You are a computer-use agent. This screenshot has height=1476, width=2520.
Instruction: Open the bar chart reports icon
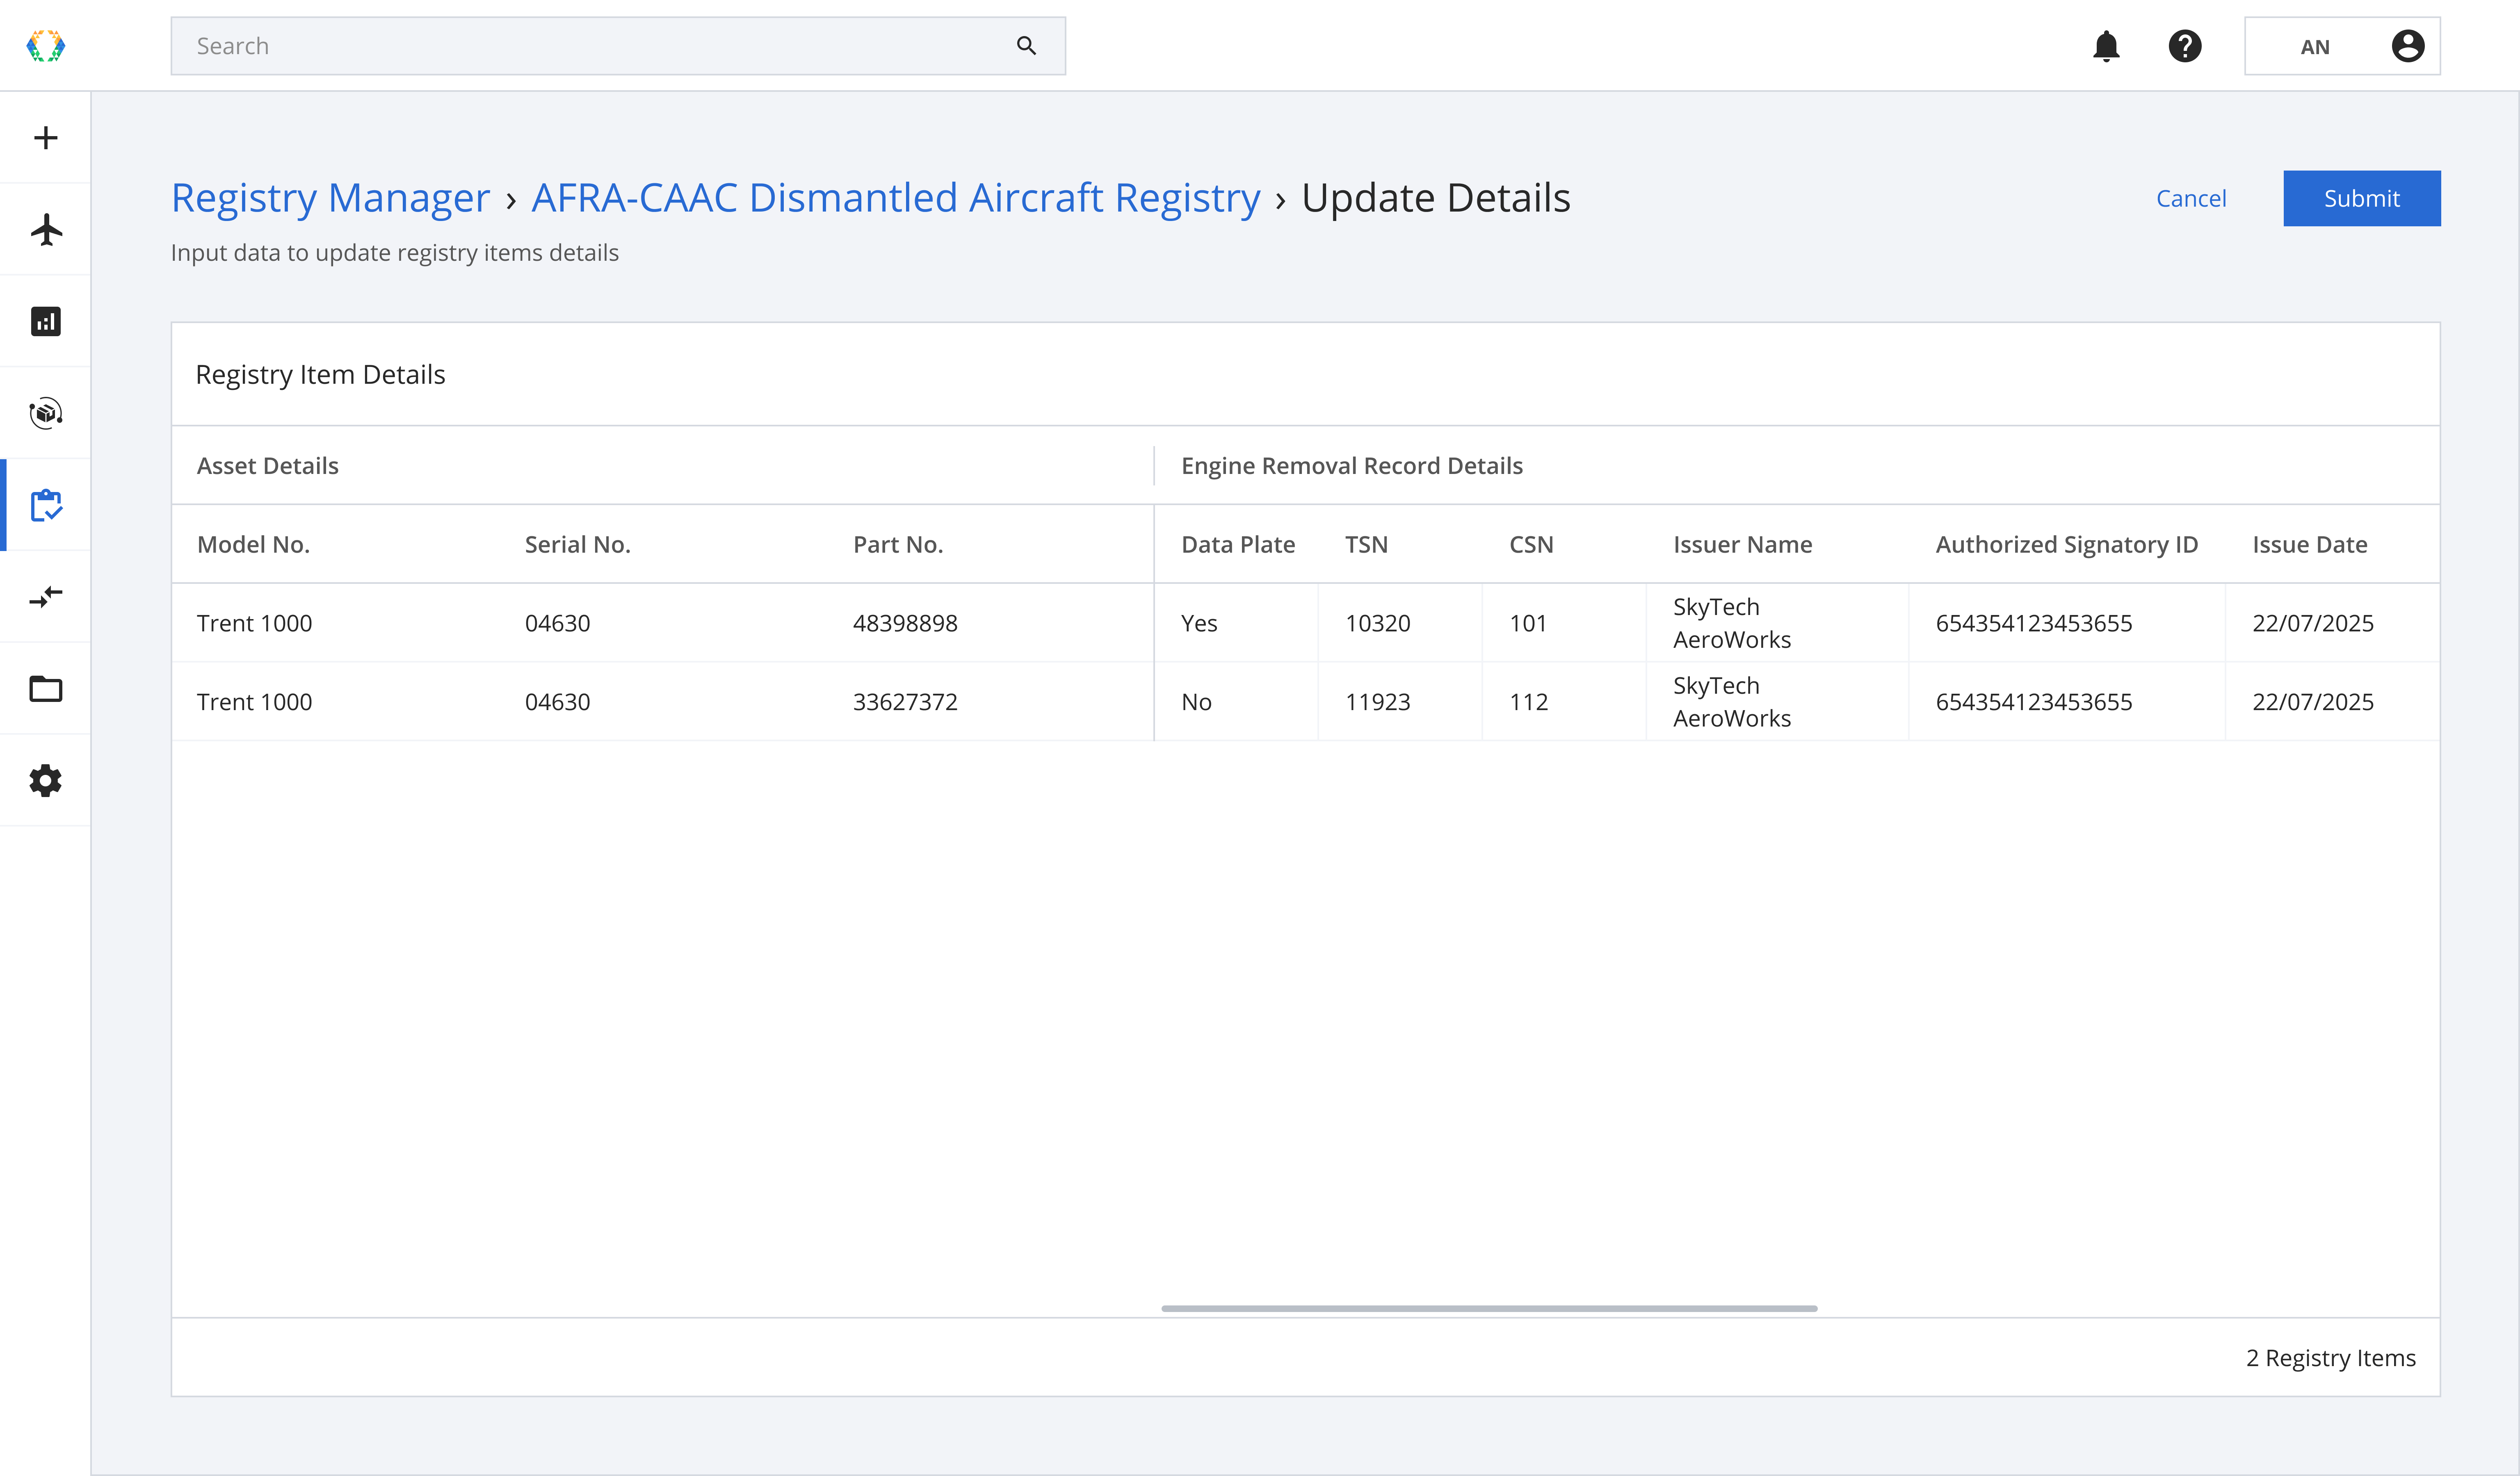pos(45,322)
